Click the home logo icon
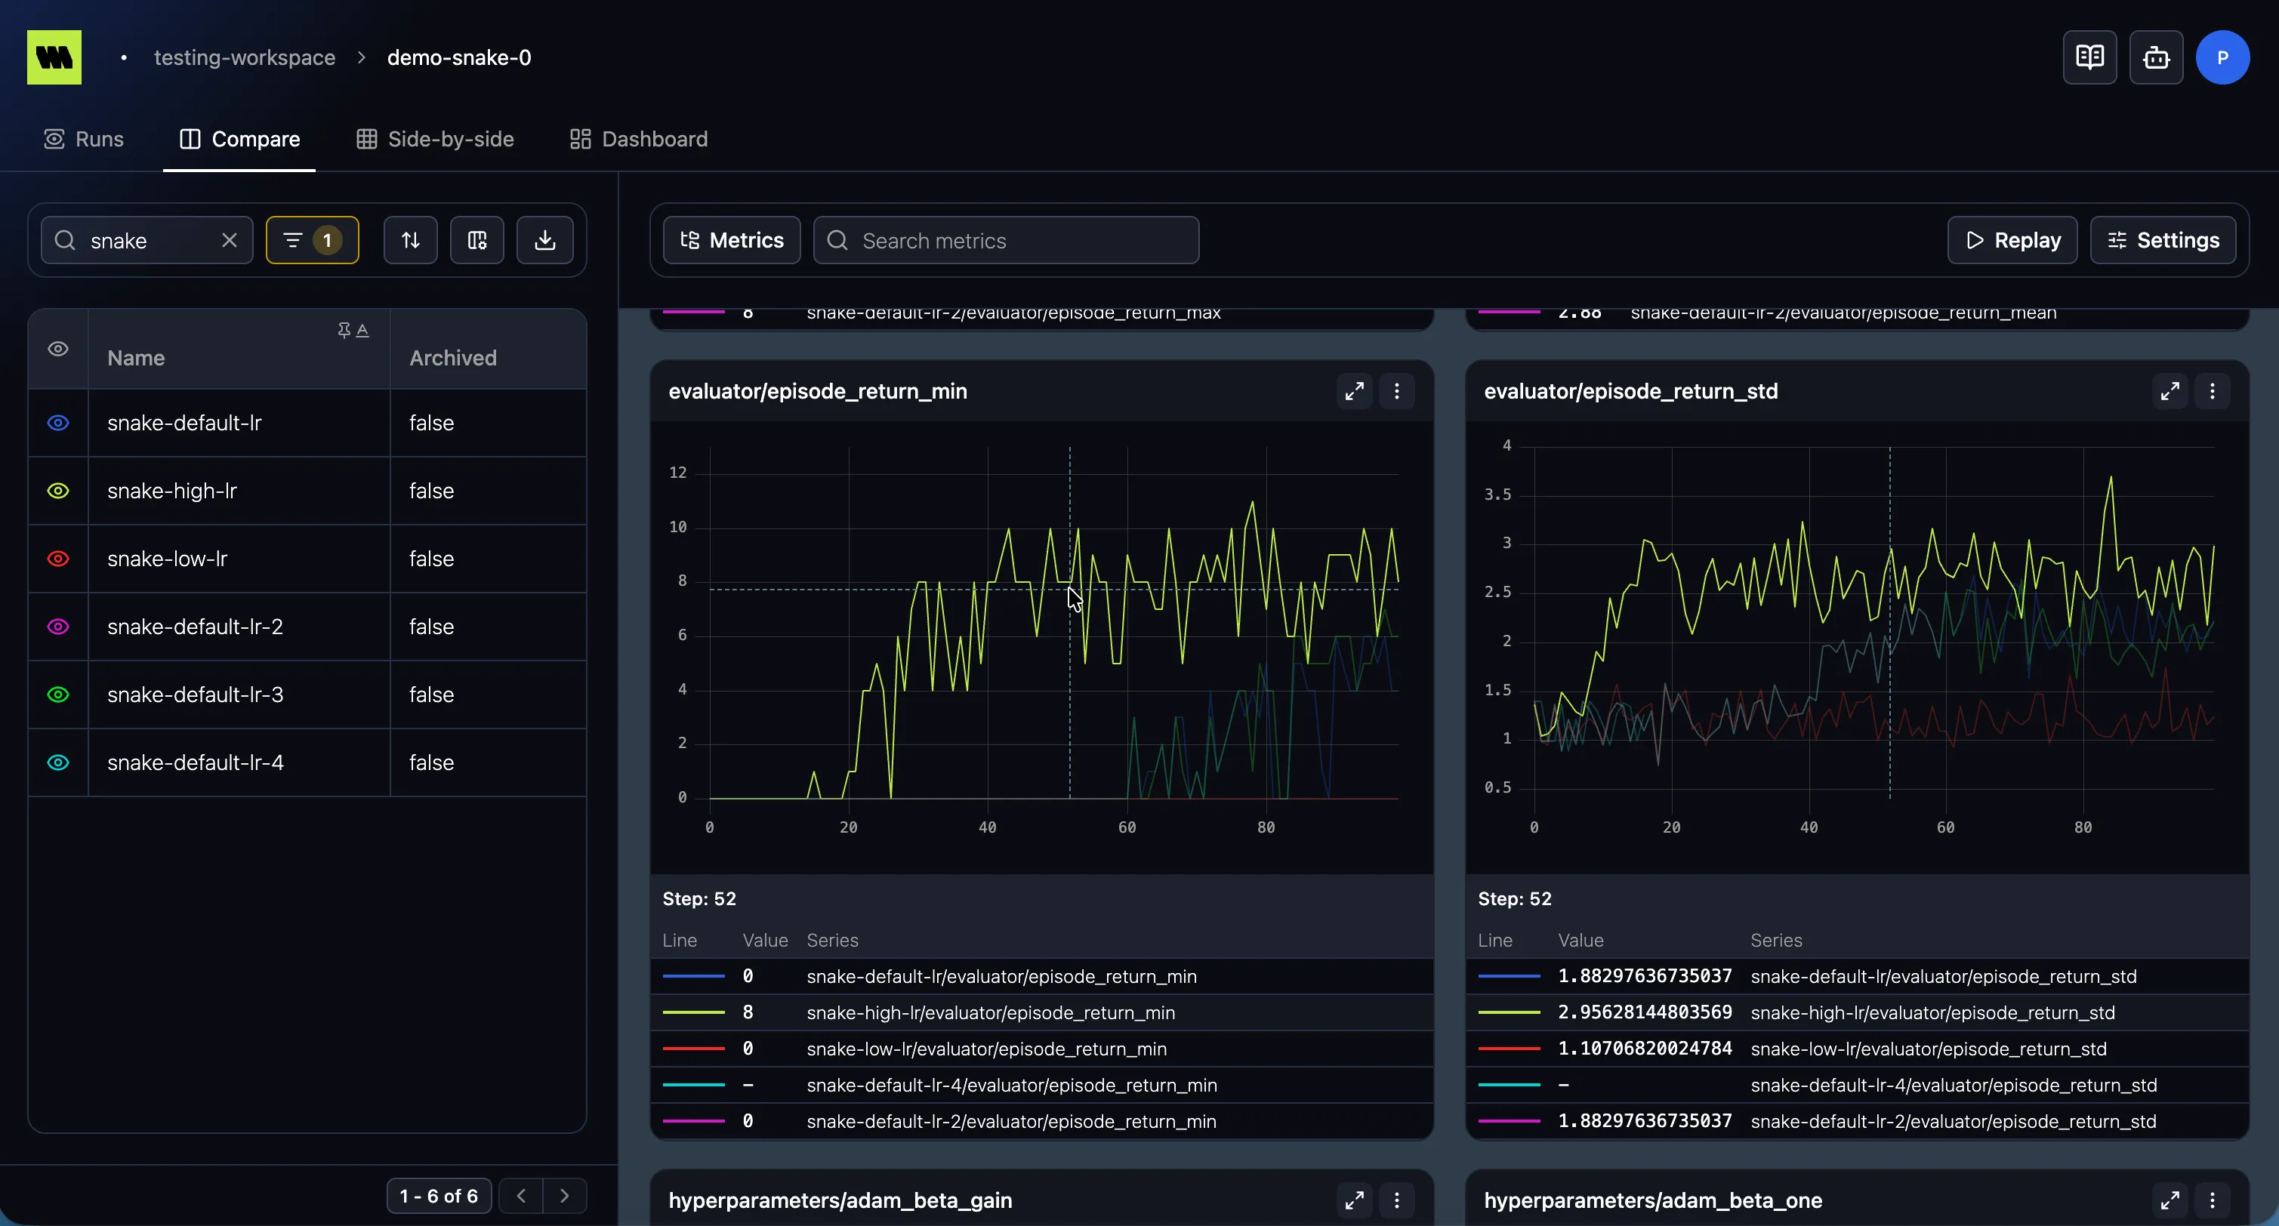Screen dimensions: 2279x1226 [x=54, y=57]
